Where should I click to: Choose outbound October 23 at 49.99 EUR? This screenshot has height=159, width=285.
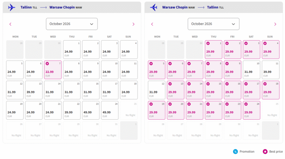(x=90, y=110)
